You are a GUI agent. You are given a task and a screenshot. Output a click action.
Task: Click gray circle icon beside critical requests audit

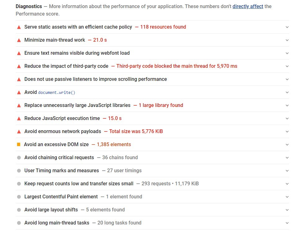[19, 158]
